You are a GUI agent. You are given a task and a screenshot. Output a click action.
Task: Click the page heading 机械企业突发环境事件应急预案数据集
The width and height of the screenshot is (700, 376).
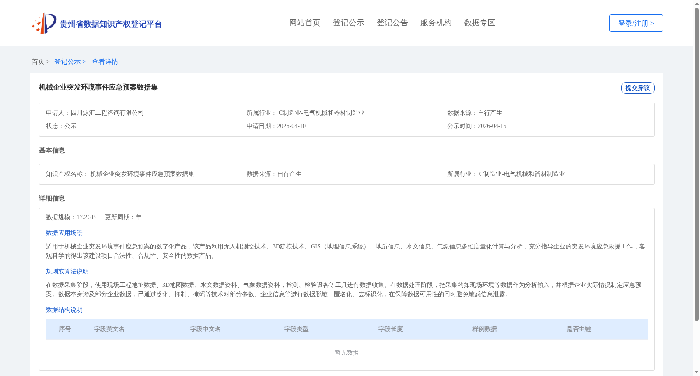(x=98, y=87)
